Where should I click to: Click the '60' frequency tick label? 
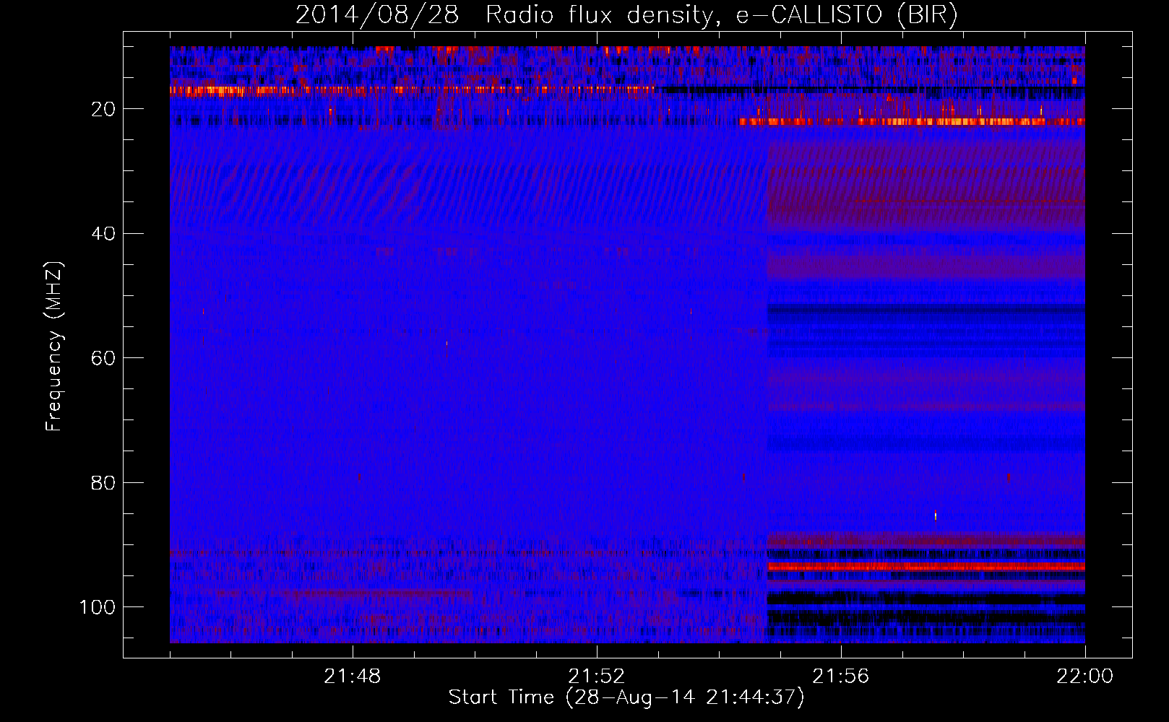click(103, 358)
